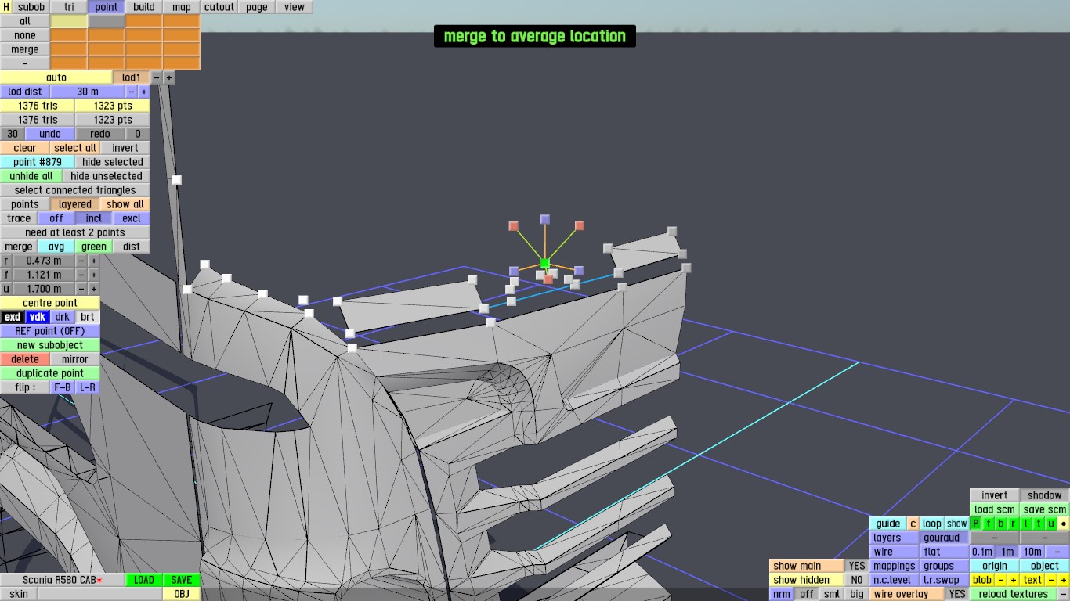Image resolution: width=1070 pixels, height=601 pixels.
Task: Click the OBJ export button
Action: click(182, 594)
